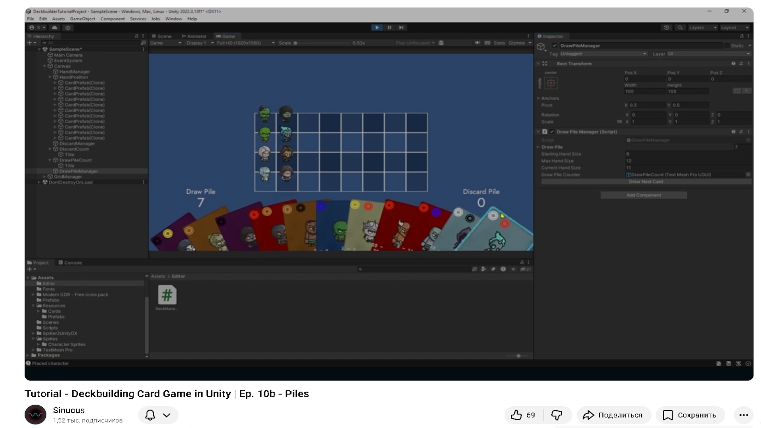Click the Pause button in Unity toolbar
Image resolution: width=761 pixels, height=428 pixels.
[x=389, y=27]
